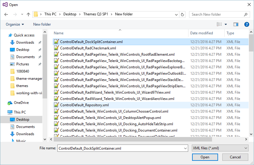Screen dimensions: 254x165
Task: Select ControlDefault_Repository.xml file icon
Action: (x=56, y=105)
